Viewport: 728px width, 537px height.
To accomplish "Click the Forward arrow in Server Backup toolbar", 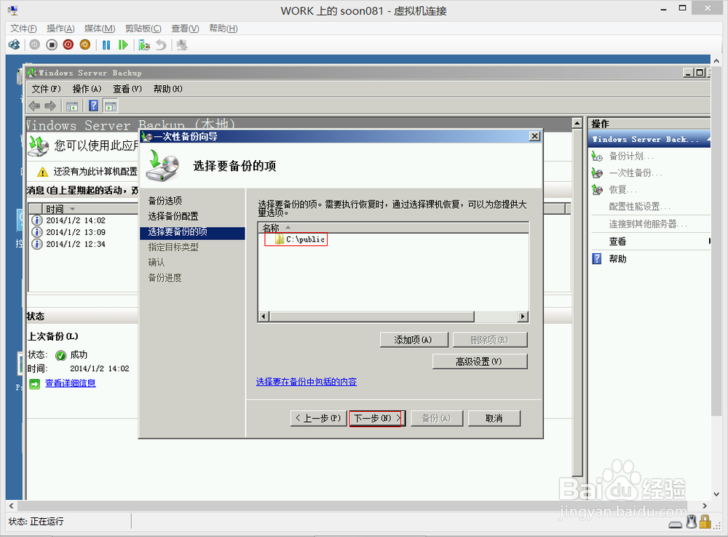I will pyautogui.click(x=50, y=106).
